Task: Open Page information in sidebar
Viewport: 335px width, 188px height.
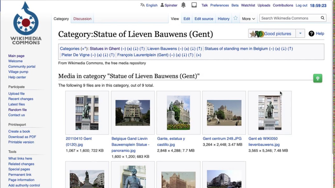Action: [21, 180]
